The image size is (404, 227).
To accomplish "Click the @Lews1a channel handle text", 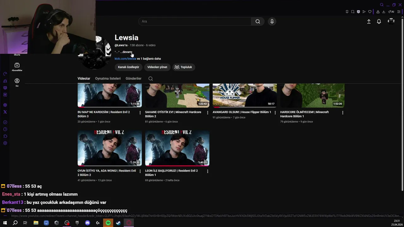I will click(121, 45).
